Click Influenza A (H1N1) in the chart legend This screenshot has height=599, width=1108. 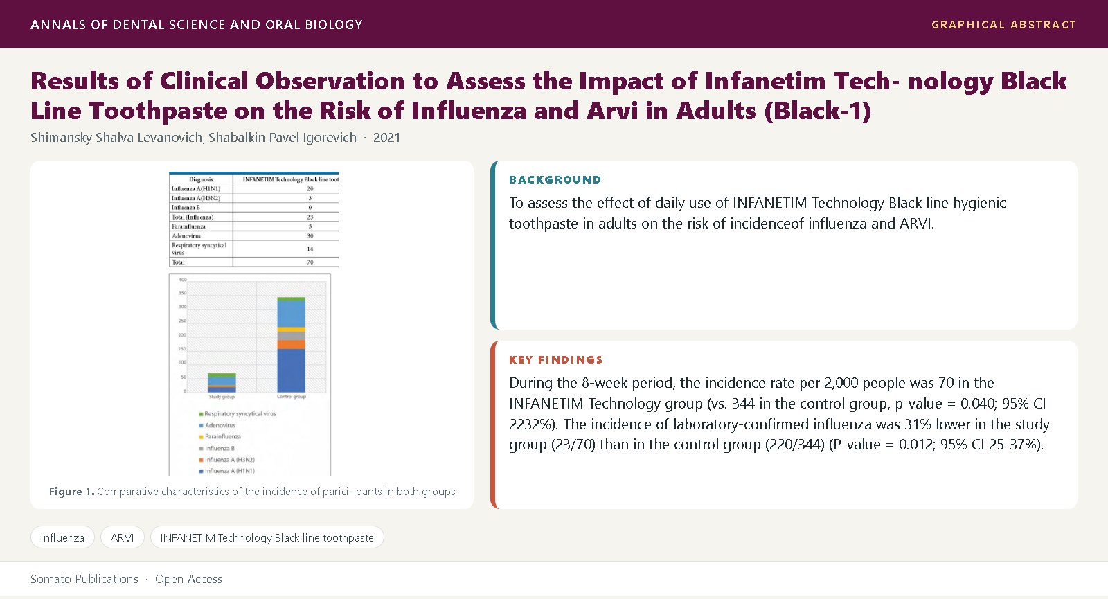coord(227,471)
